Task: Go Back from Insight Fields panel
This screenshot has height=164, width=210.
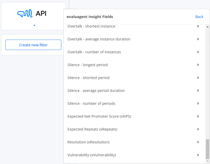Action: point(199,17)
